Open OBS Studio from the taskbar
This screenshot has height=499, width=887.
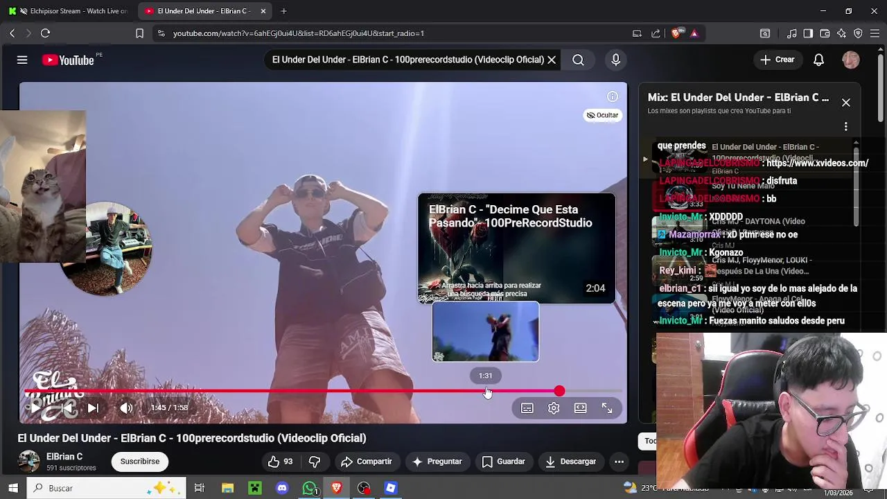tap(364, 488)
